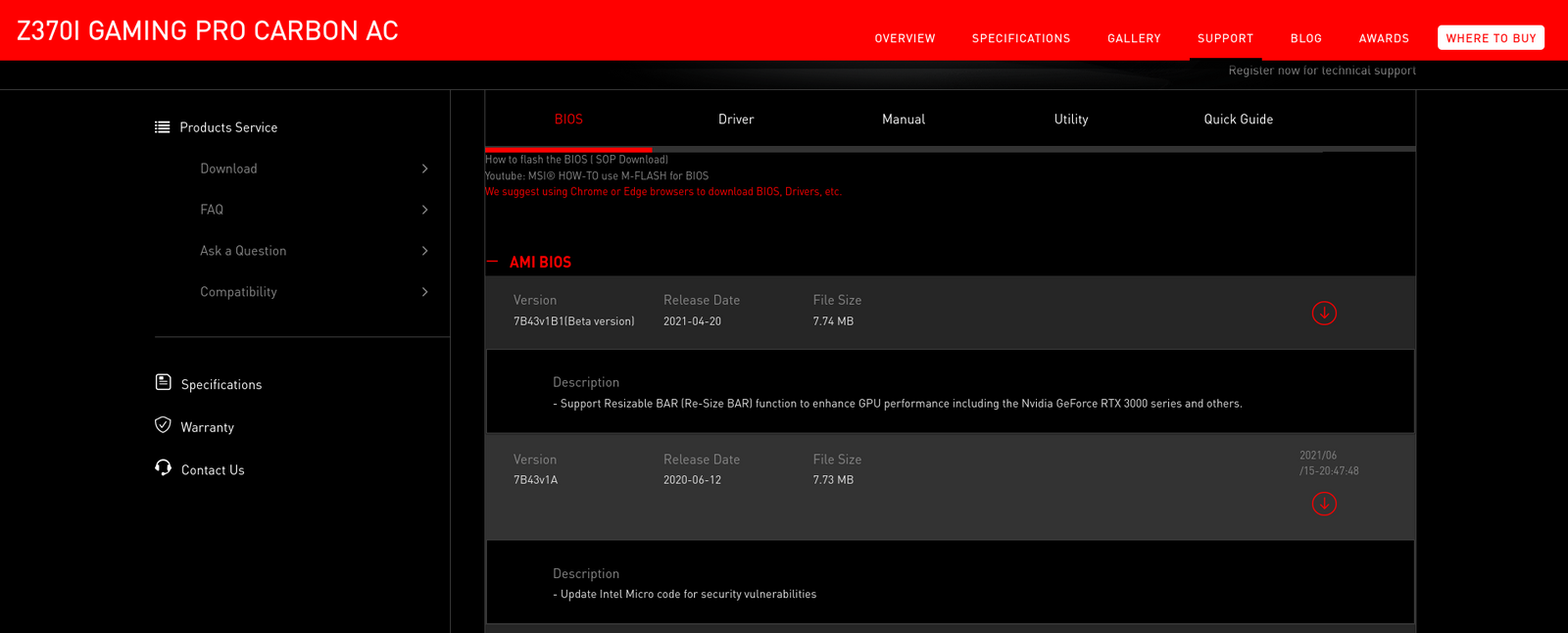The height and width of the screenshot is (633, 1568).
Task: Expand the Compatibility sidebar chevron
Action: [x=424, y=292]
